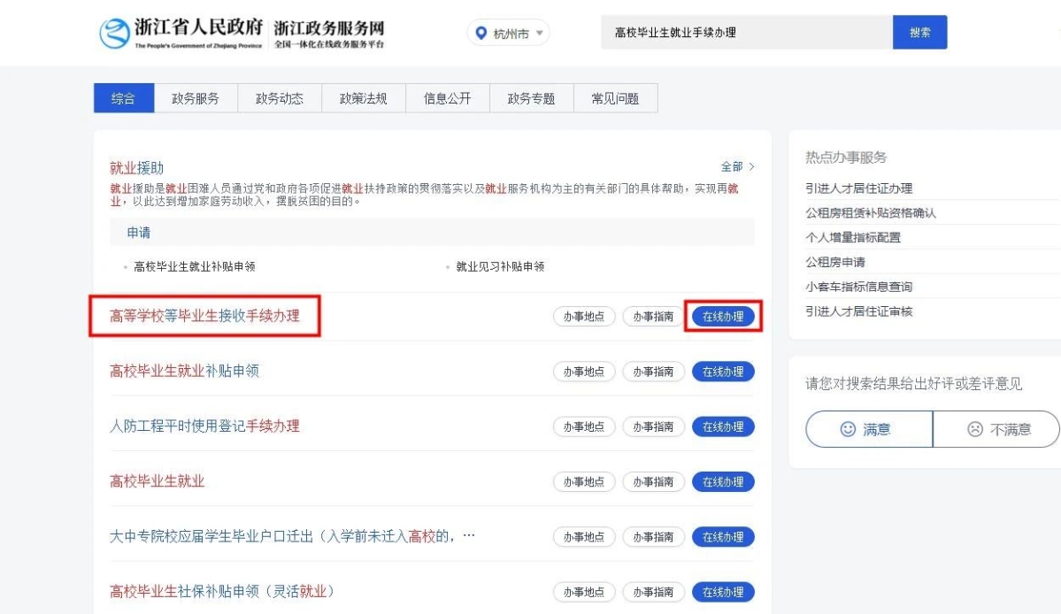The height and width of the screenshot is (614, 1061).
Task: Click 办事地点 for 人防工程平时使用登记手续办理
Action: (x=584, y=426)
